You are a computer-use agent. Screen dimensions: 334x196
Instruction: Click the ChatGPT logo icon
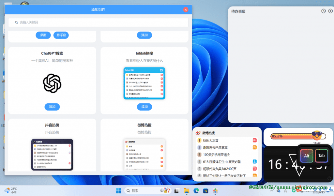tap(52, 83)
